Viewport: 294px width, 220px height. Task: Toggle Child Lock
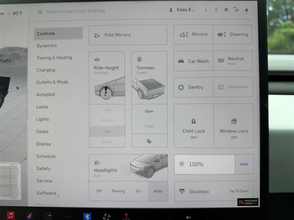[x=194, y=126]
